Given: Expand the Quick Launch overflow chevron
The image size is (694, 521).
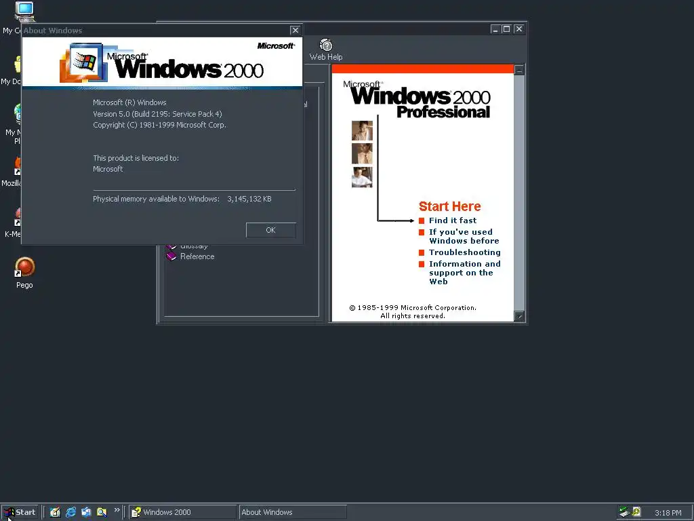Looking at the screenshot, I should [117, 510].
